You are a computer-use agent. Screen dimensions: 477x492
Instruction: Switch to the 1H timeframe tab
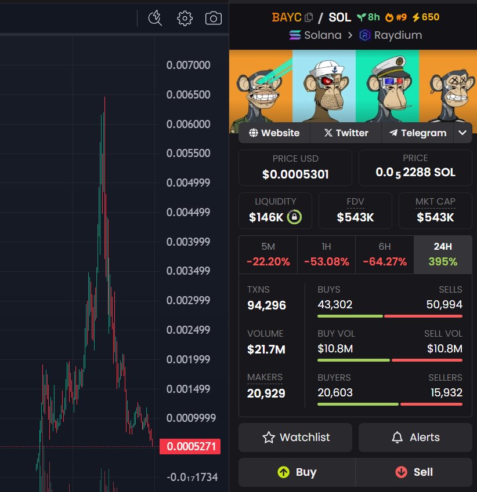pos(326,254)
